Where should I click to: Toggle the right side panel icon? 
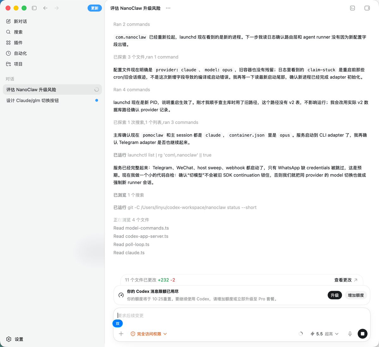click(367, 8)
